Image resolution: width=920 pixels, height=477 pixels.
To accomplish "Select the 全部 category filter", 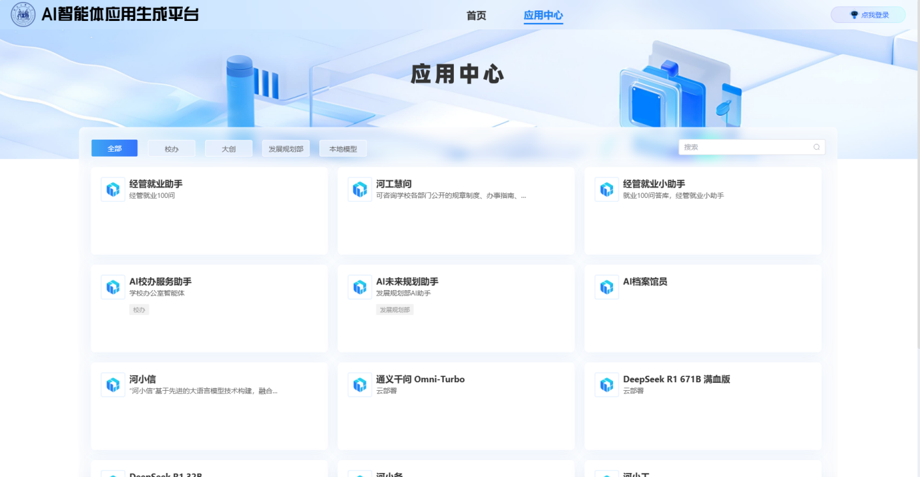I will [114, 148].
